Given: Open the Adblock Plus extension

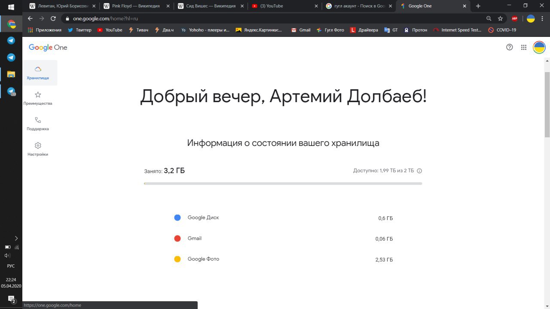Looking at the screenshot, I should pos(515,18).
